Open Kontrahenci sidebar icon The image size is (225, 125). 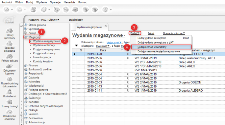point(10,92)
